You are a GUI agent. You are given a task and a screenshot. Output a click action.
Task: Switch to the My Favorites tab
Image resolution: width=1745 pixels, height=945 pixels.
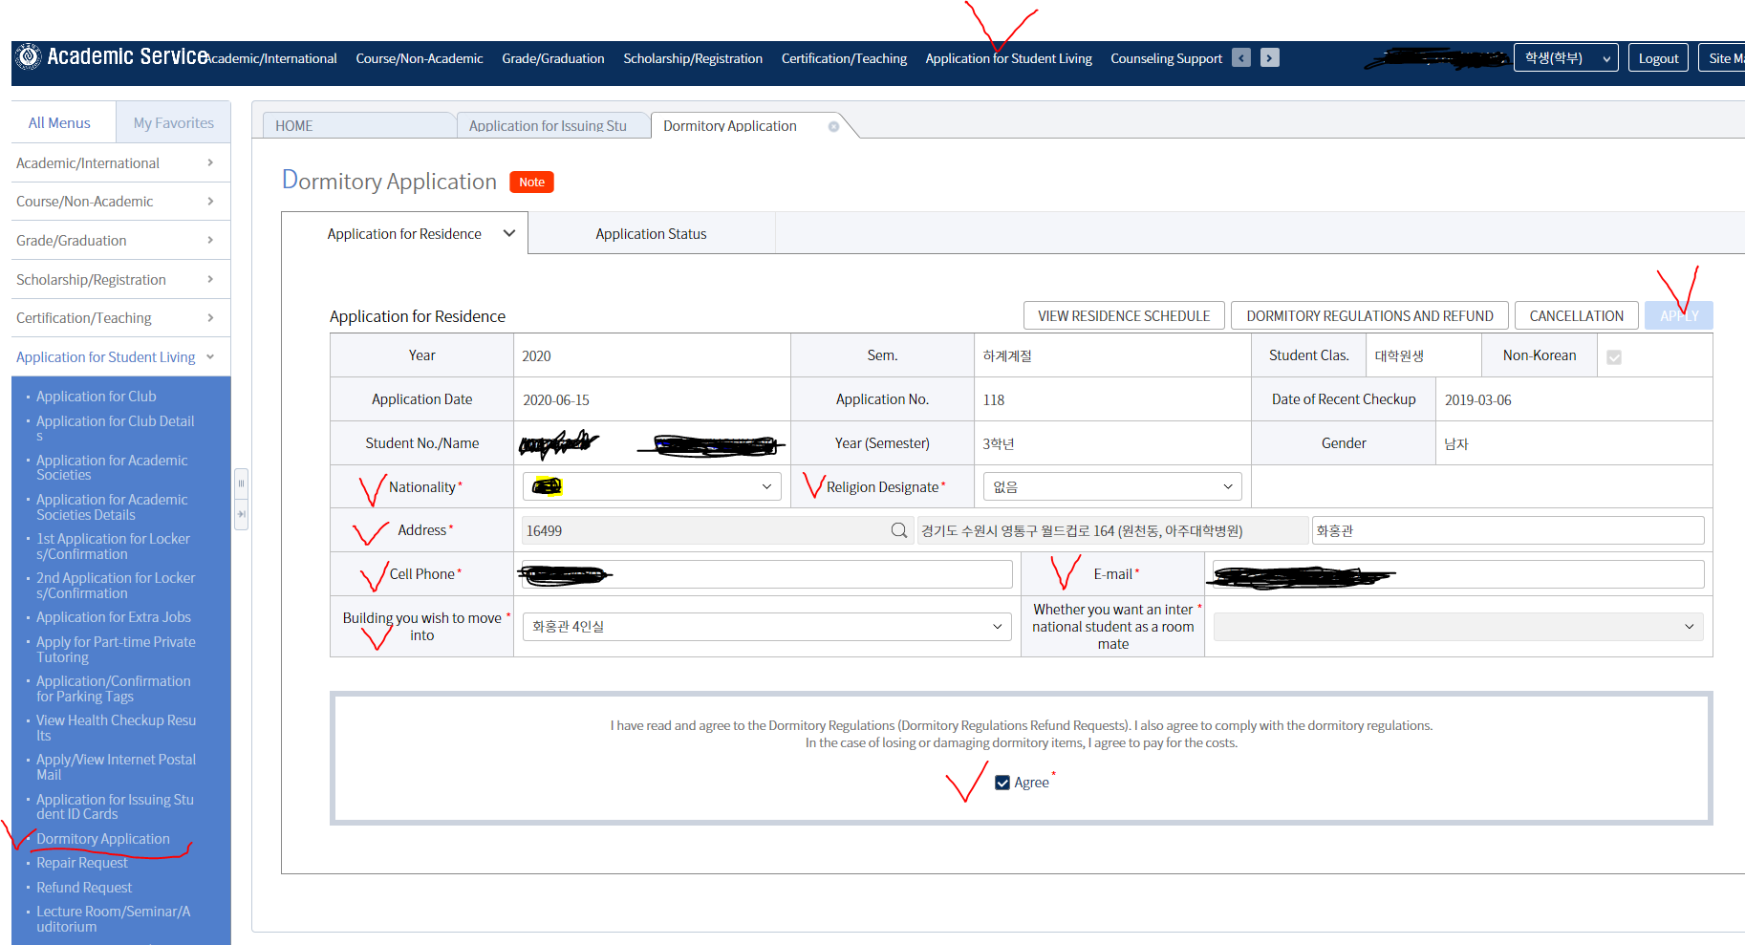click(x=173, y=123)
